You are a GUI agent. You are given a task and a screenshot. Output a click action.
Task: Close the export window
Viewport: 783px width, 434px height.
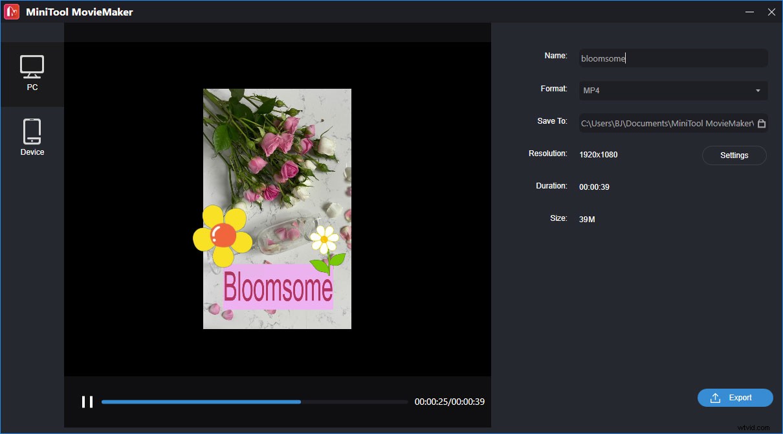pyautogui.click(x=771, y=12)
